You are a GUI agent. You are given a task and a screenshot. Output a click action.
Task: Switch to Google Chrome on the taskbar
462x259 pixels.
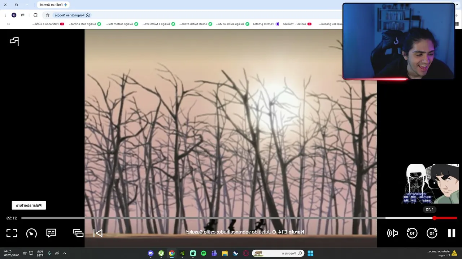(172, 253)
